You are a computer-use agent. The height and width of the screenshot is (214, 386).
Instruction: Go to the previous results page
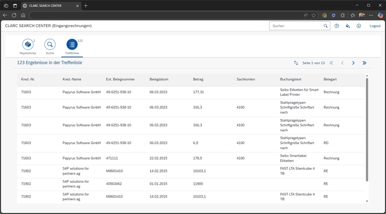[342, 63]
